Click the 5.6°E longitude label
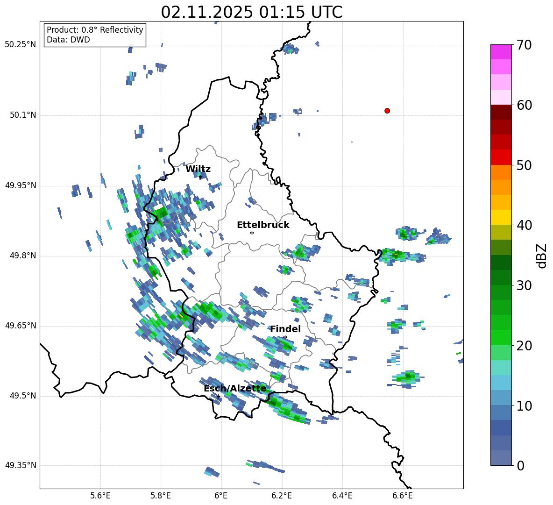 pyautogui.click(x=100, y=496)
